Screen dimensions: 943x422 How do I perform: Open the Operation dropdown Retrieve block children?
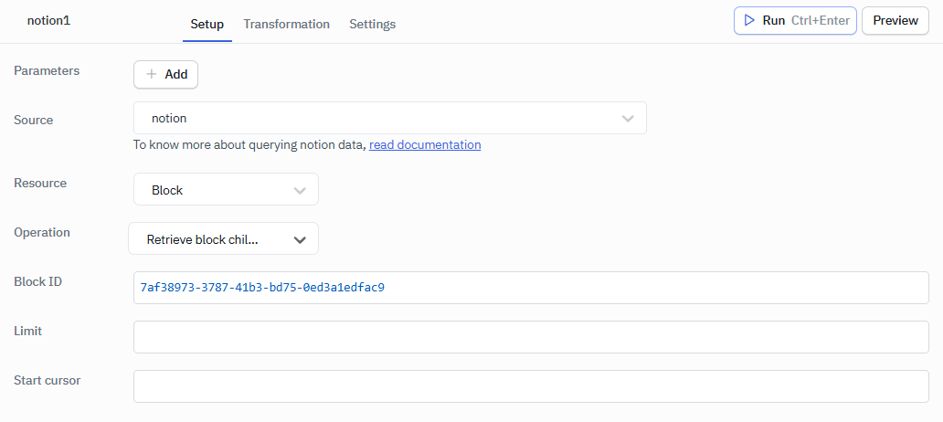point(223,239)
